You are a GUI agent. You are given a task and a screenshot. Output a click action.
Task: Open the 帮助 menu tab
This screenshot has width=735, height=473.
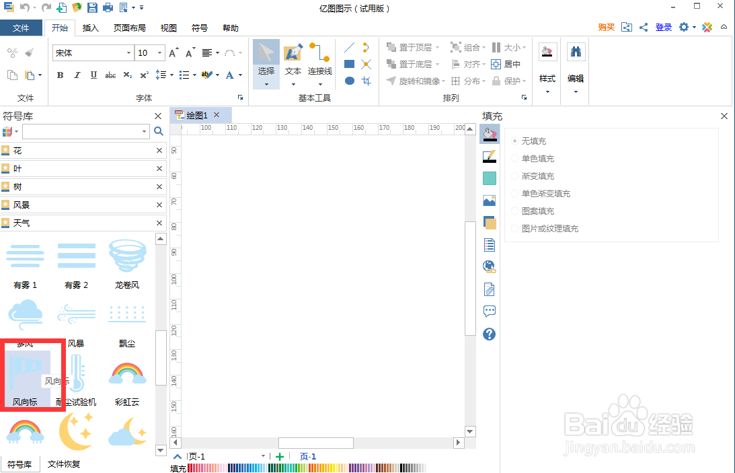point(231,28)
